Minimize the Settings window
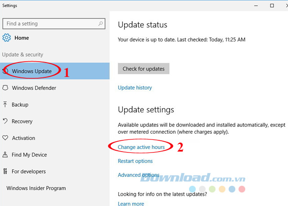Viewport: 288px width, 206px height. pyautogui.click(x=256, y=5)
